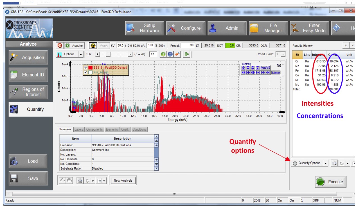
Task: Switch to the Layers tab
Action: pos(79,129)
